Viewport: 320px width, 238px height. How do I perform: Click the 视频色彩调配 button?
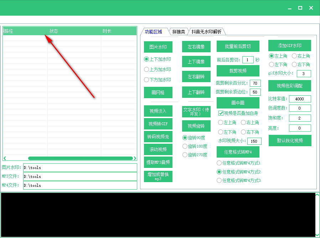[290, 86]
